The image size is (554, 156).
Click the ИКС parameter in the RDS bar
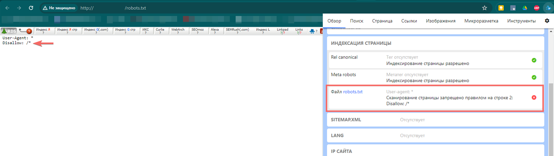(146, 31)
